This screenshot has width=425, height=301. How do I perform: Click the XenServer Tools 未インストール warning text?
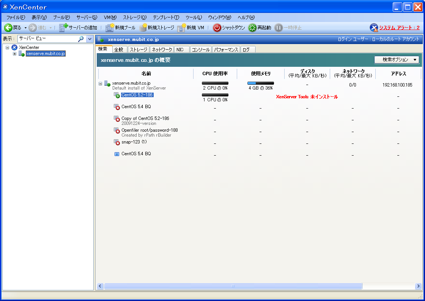point(307,97)
